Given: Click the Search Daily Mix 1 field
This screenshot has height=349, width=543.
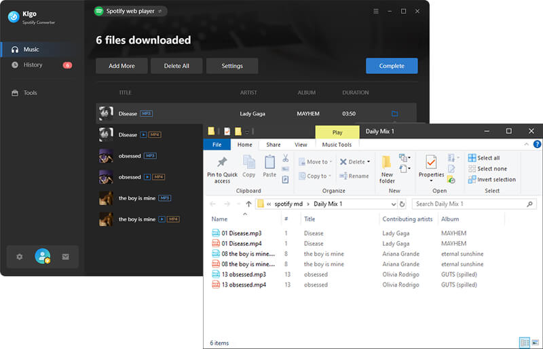Looking at the screenshot, I should pos(474,204).
